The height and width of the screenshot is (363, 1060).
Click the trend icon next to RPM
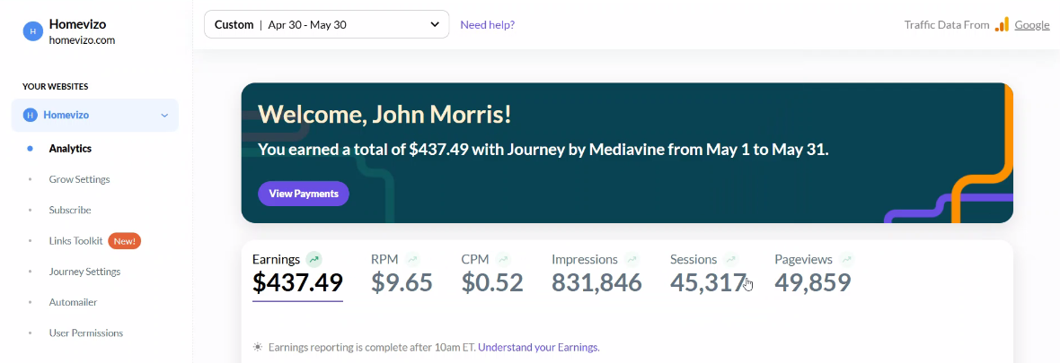pyautogui.click(x=412, y=259)
